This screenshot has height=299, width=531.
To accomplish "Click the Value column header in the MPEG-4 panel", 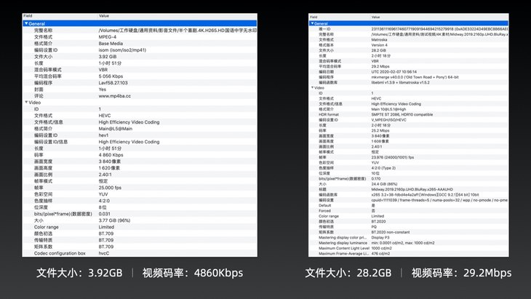I will click(x=104, y=15).
